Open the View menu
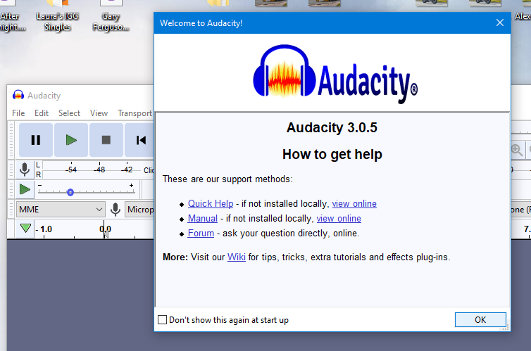This screenshot has width=531, height=351. (99, 113)
